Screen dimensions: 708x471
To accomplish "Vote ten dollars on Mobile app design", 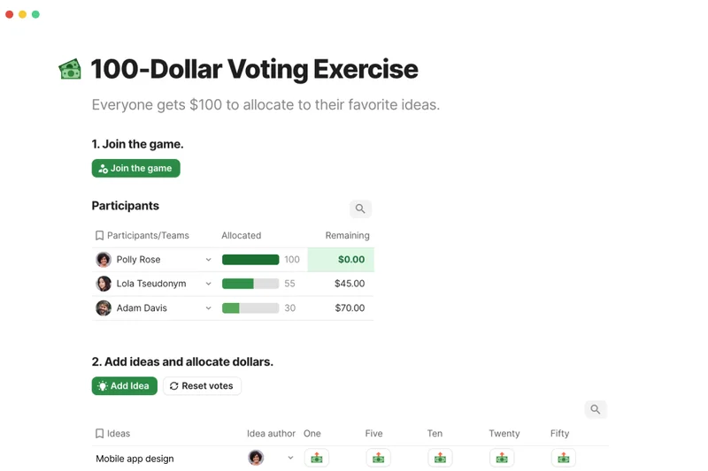I will pos(440,458).
